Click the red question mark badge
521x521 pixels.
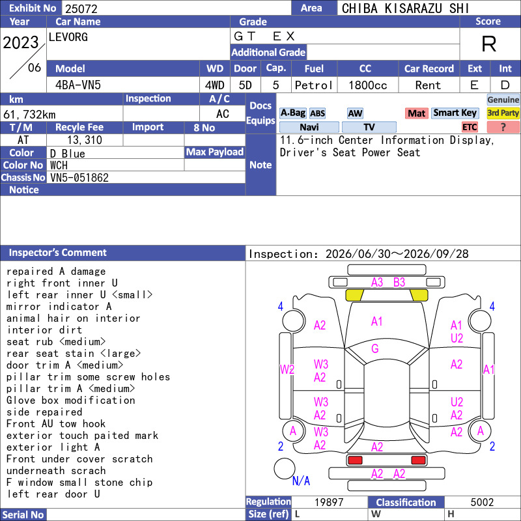pyautogui.click(x=503, y=127)
